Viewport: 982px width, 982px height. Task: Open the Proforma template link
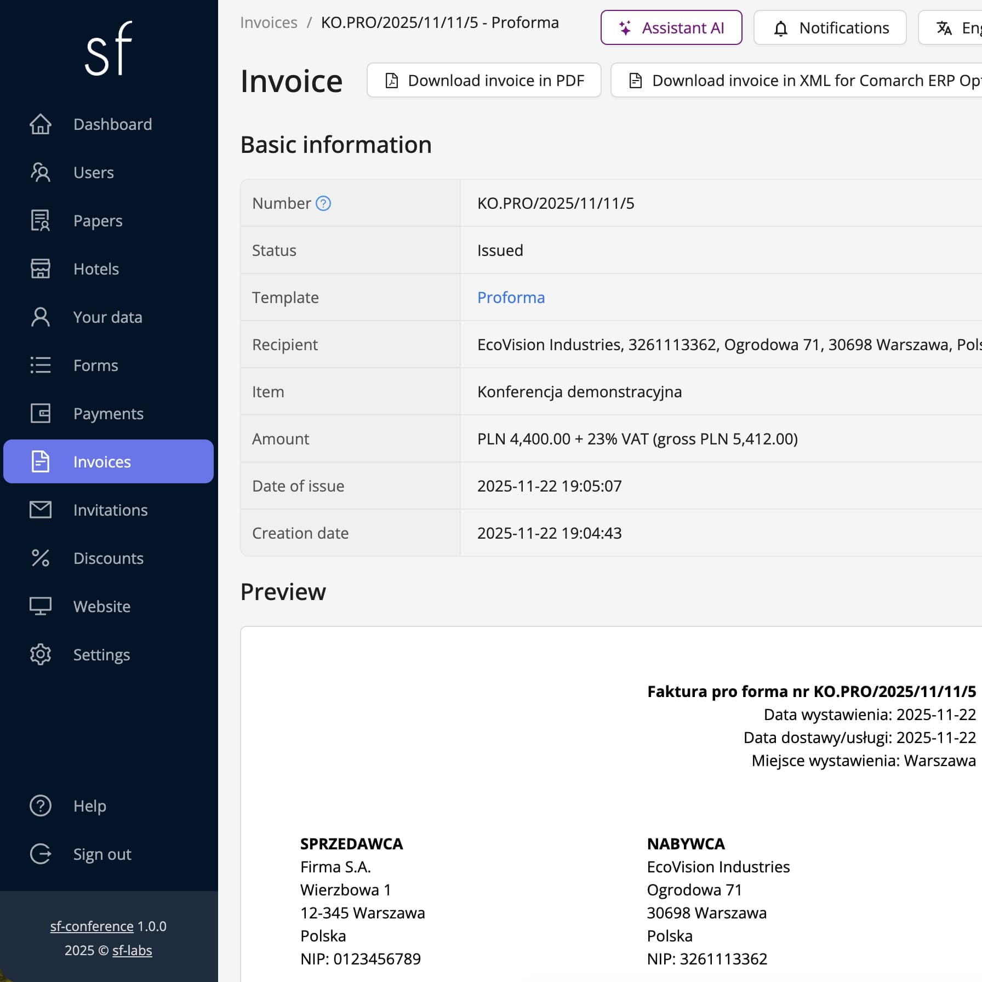[x=511, y=297]
